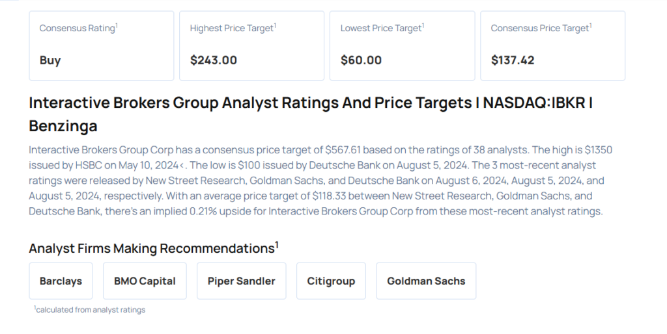Click the $243.00 highest target value
Image resolution: width=667 pixels, height=334 pixels.
click(x=213, y=60)
